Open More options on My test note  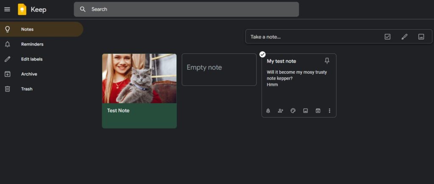tap(329, 111)
